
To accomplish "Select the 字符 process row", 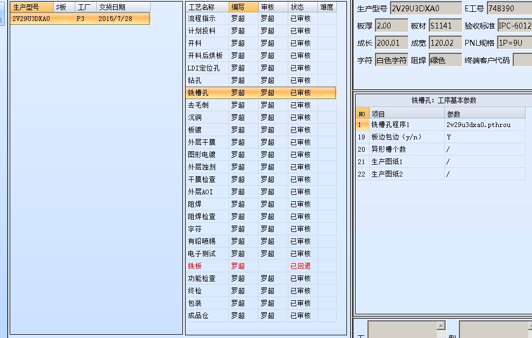I will tap(261, 229).
